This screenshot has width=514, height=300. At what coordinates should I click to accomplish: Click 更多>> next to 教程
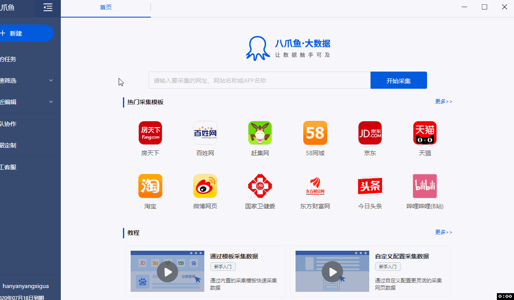(x=444, y=232)
